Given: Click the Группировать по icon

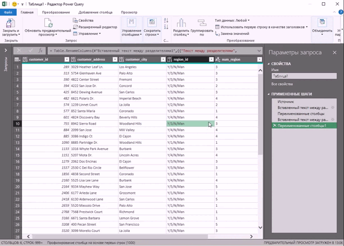Looking at the screenshot, I should (202, 23).
